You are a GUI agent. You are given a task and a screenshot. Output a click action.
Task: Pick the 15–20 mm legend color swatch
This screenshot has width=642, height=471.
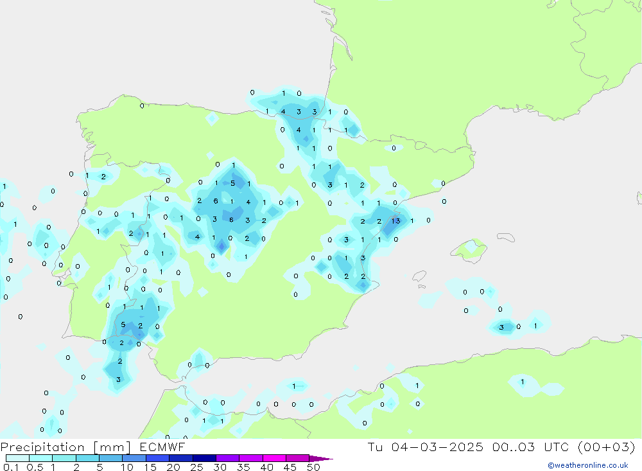pos(157,458)
